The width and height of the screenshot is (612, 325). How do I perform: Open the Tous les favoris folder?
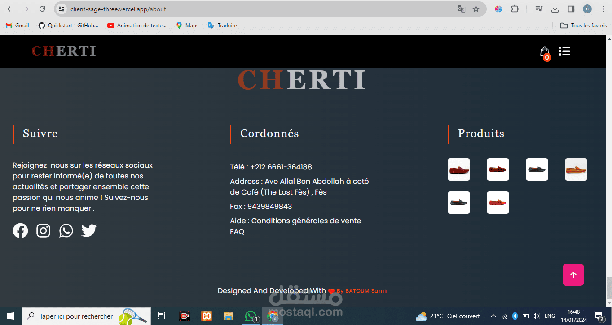[x=583, y=26]
